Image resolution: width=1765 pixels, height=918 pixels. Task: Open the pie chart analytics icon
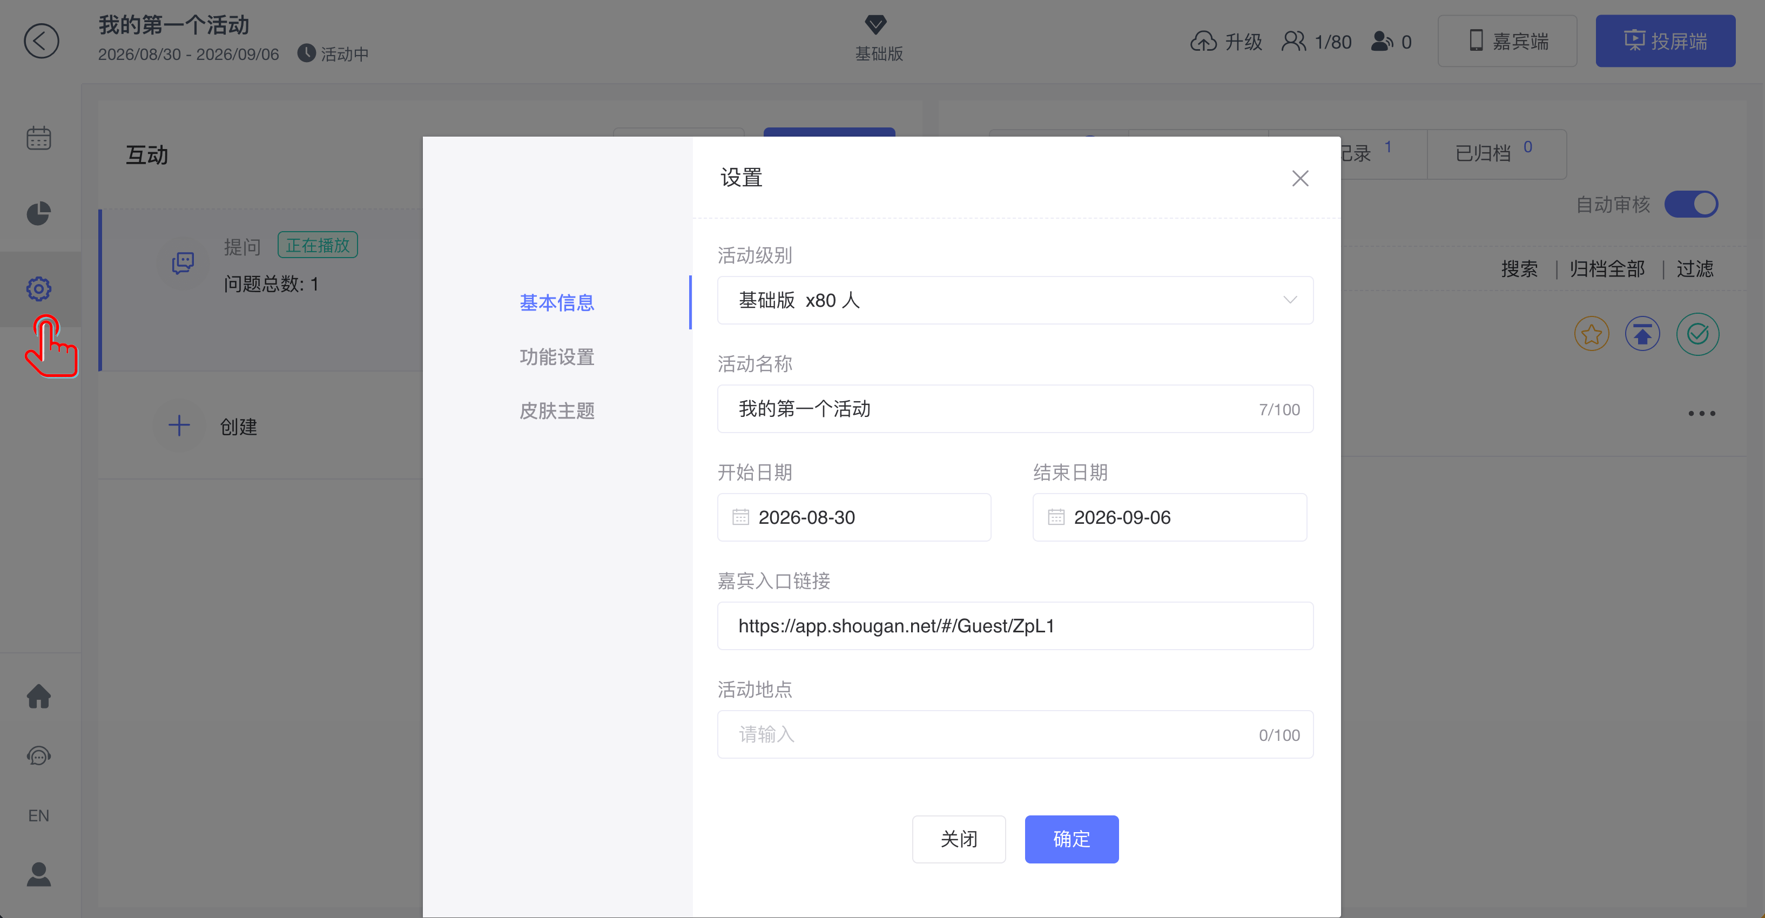click(x=39, y=213)
